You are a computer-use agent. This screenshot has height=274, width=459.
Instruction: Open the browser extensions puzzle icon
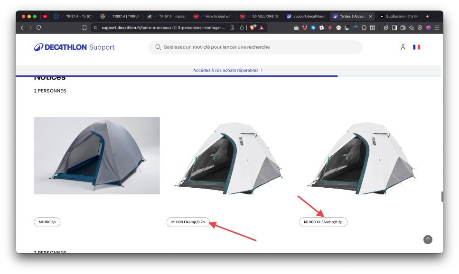tap(364, 27)
